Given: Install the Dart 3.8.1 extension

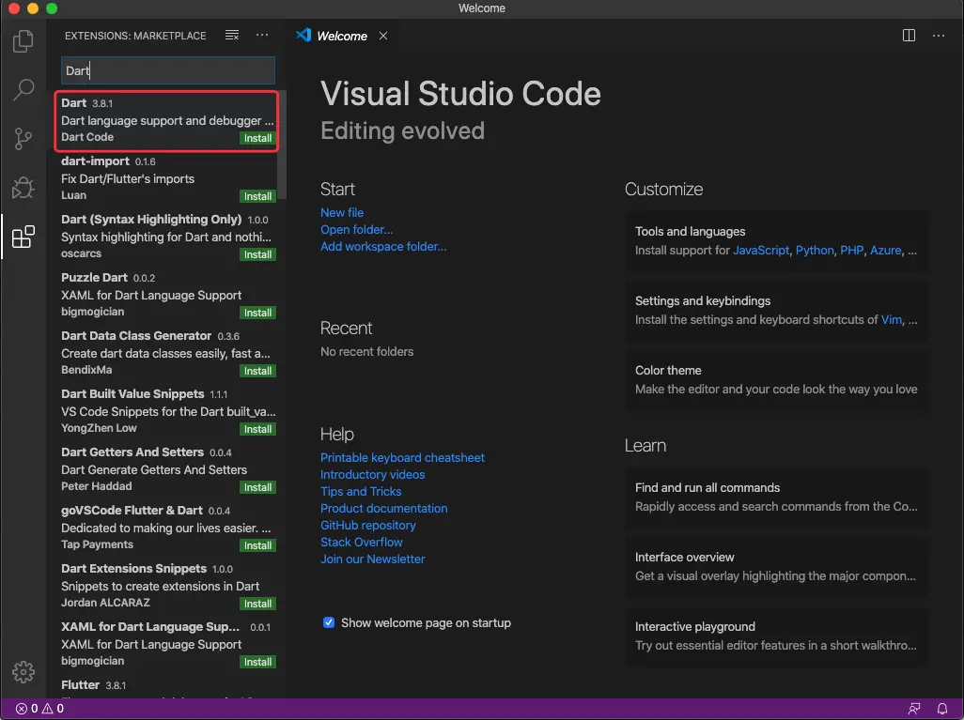Looking at the screenshot, I should pyautogui.click(x=257, y=138).
